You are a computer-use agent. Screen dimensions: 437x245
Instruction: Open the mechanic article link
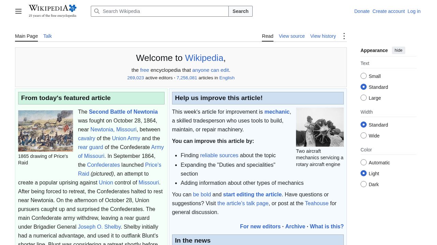(x=277, y=112)
